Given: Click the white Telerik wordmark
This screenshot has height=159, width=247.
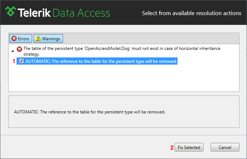Looking at the screenshot, I should pos(34,13).
